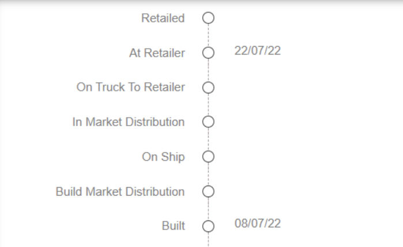Image resolution: width=403 pixels, height=247 pixels.
Task: Click the 22/07/22 date at At Retailer
Action: pyautogui.click(x=258, y=51)
